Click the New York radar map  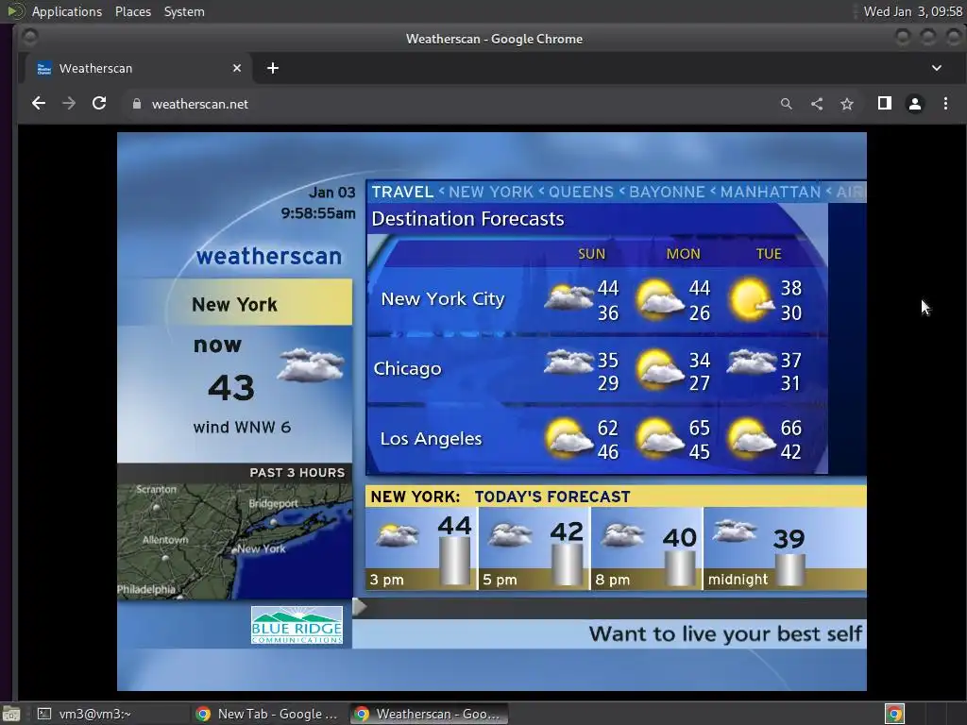click(235, 541)
